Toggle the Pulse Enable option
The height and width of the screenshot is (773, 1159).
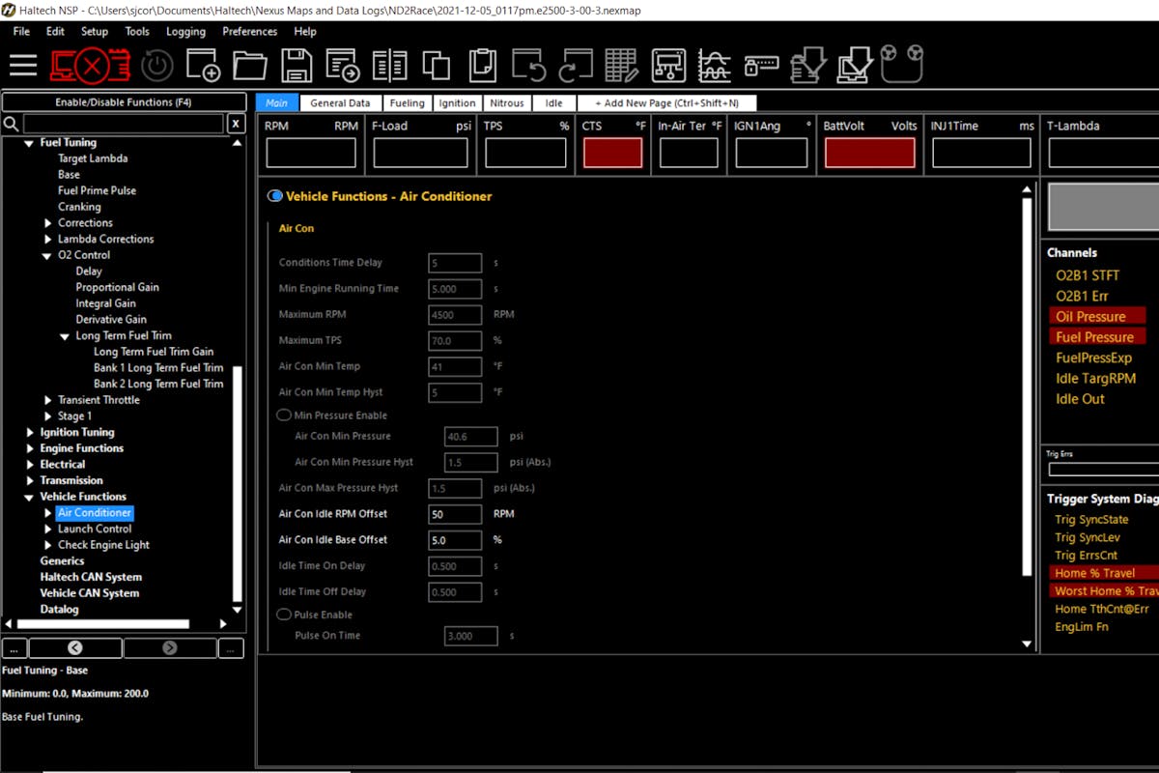point(284,615)
